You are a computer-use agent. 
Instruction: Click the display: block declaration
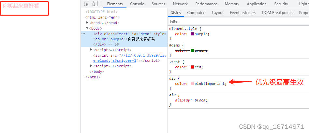(191, 100)
